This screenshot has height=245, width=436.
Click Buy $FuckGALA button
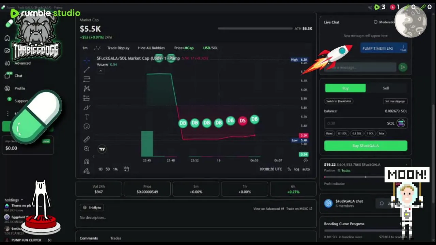(x=365, y=146)
